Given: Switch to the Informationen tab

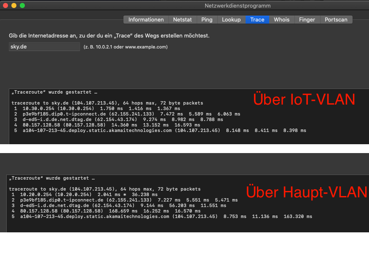Looking at the screenshot, I should pyautogui.click(x=146, y=19).
